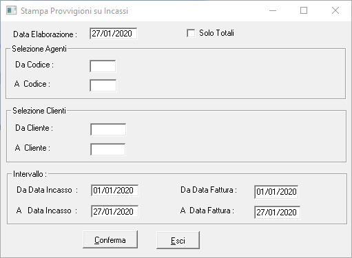Click the Selezione Agenti group label
352x258 pixels.
(x=39, y=49)
